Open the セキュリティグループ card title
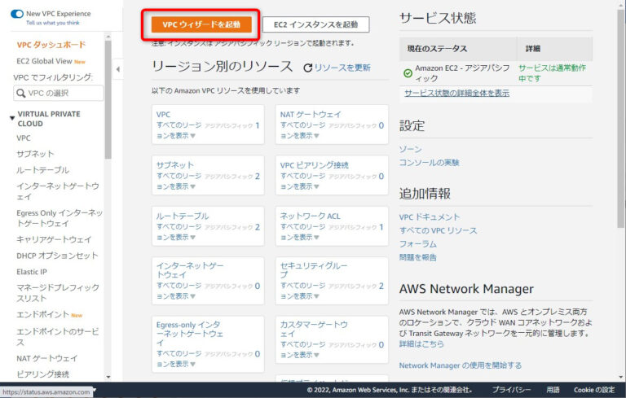 tap(313, 270)
